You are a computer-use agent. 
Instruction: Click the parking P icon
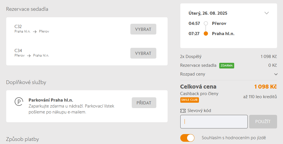[x=19, y=102]
